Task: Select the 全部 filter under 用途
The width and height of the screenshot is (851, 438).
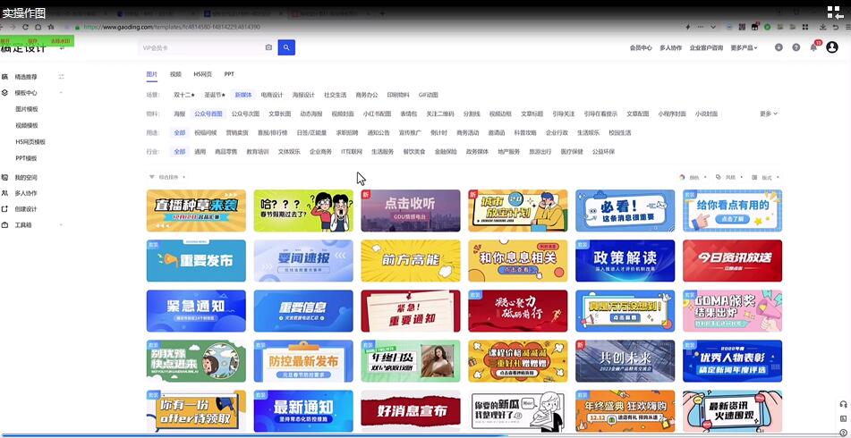Action: 180,132
